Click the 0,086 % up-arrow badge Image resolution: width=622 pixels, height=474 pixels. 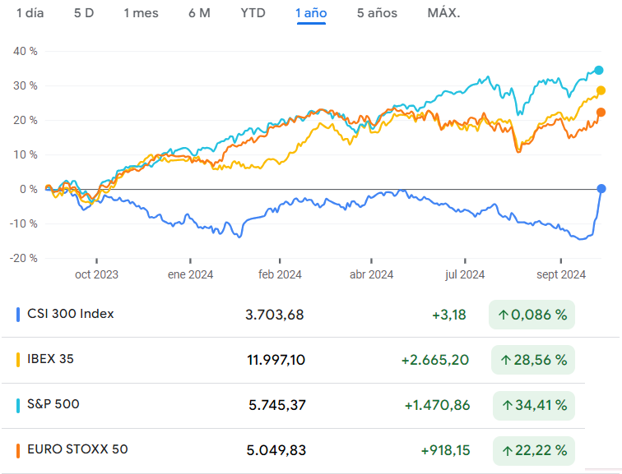point(531,315)
